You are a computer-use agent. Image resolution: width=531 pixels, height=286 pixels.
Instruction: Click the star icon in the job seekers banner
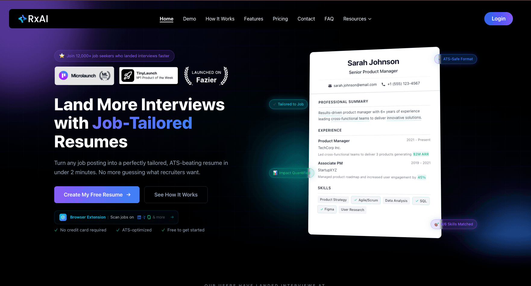click(x=62, y=56)
